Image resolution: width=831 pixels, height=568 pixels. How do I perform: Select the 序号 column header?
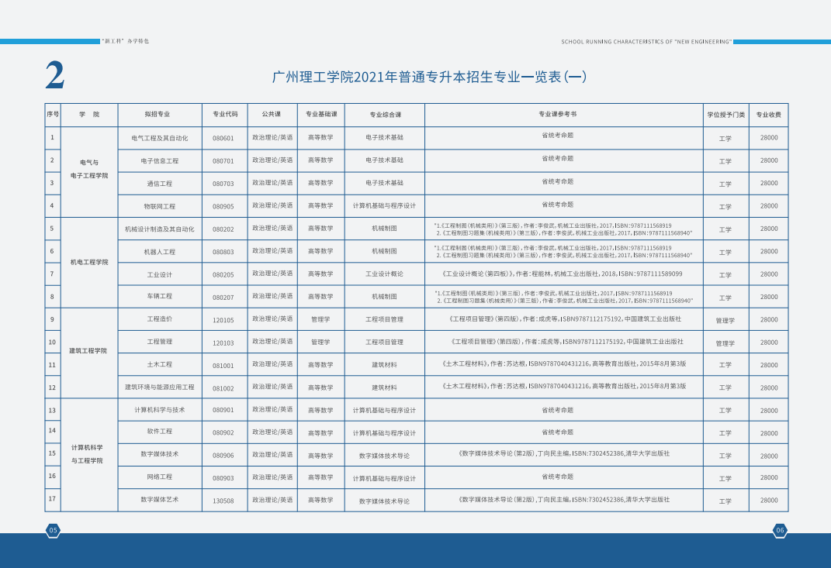click(53, 115)
